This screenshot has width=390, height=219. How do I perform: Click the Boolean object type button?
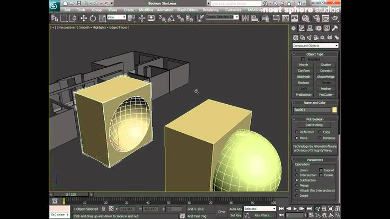click(x=304, y=83)
